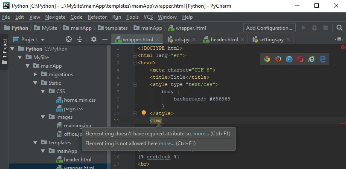The width and height of the screenshot is (346, 169).
Task: Open the Window menu
Action: 167,17
